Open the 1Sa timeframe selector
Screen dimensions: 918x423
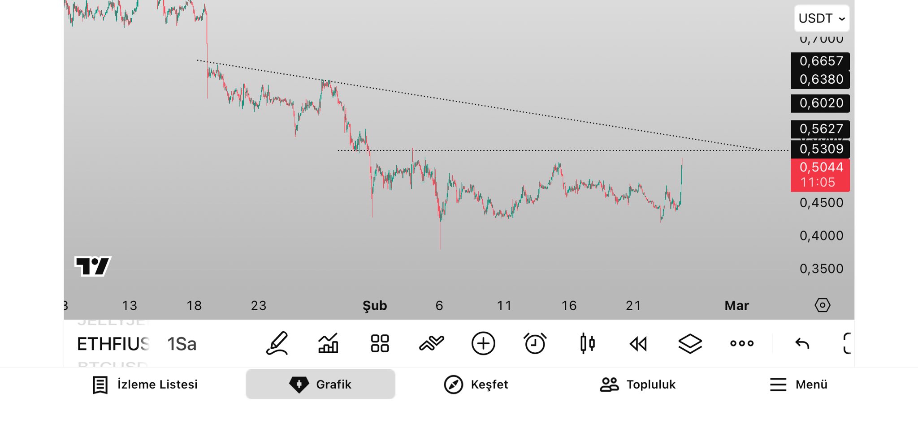[182, 344]
